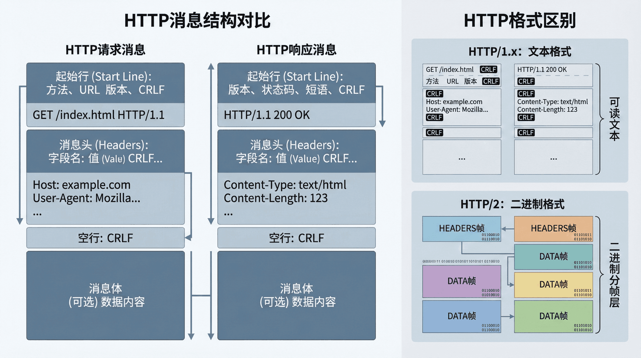641x358 pixels.
Task: Select the response 空行: CRLF bar
Action: (296, 238)
